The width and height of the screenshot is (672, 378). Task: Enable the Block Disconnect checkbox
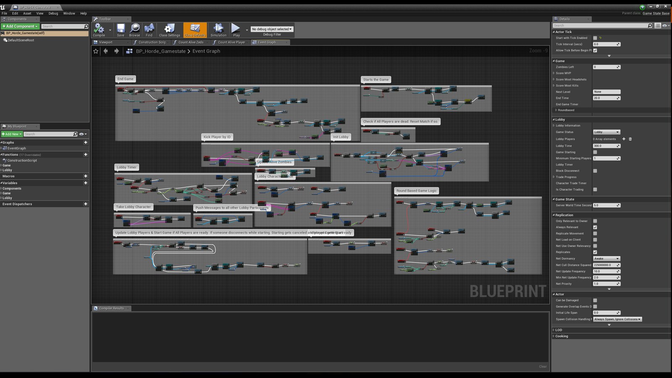coord(595,171)
